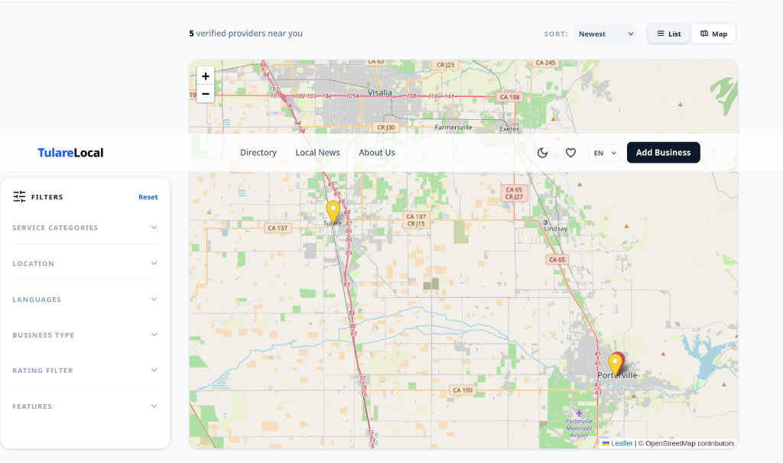Click the Add Business button
Image resolution: width=783 pixels, height=463 pixels.
click(x=663, y=153)
